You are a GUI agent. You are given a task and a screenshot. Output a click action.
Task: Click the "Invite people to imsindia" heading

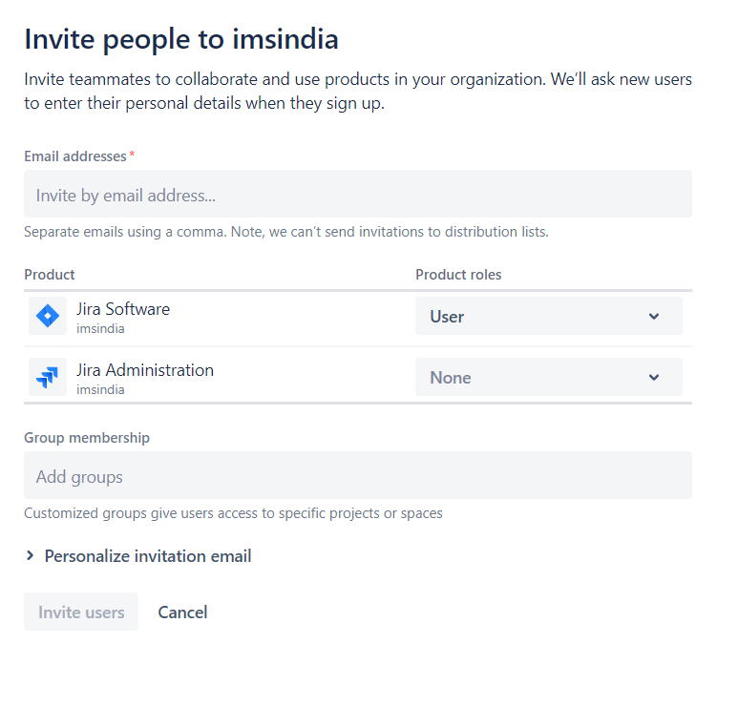point(181,39)
